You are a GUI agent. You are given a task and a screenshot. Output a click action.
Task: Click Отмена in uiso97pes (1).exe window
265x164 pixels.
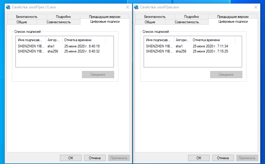(x=95, y=158)
